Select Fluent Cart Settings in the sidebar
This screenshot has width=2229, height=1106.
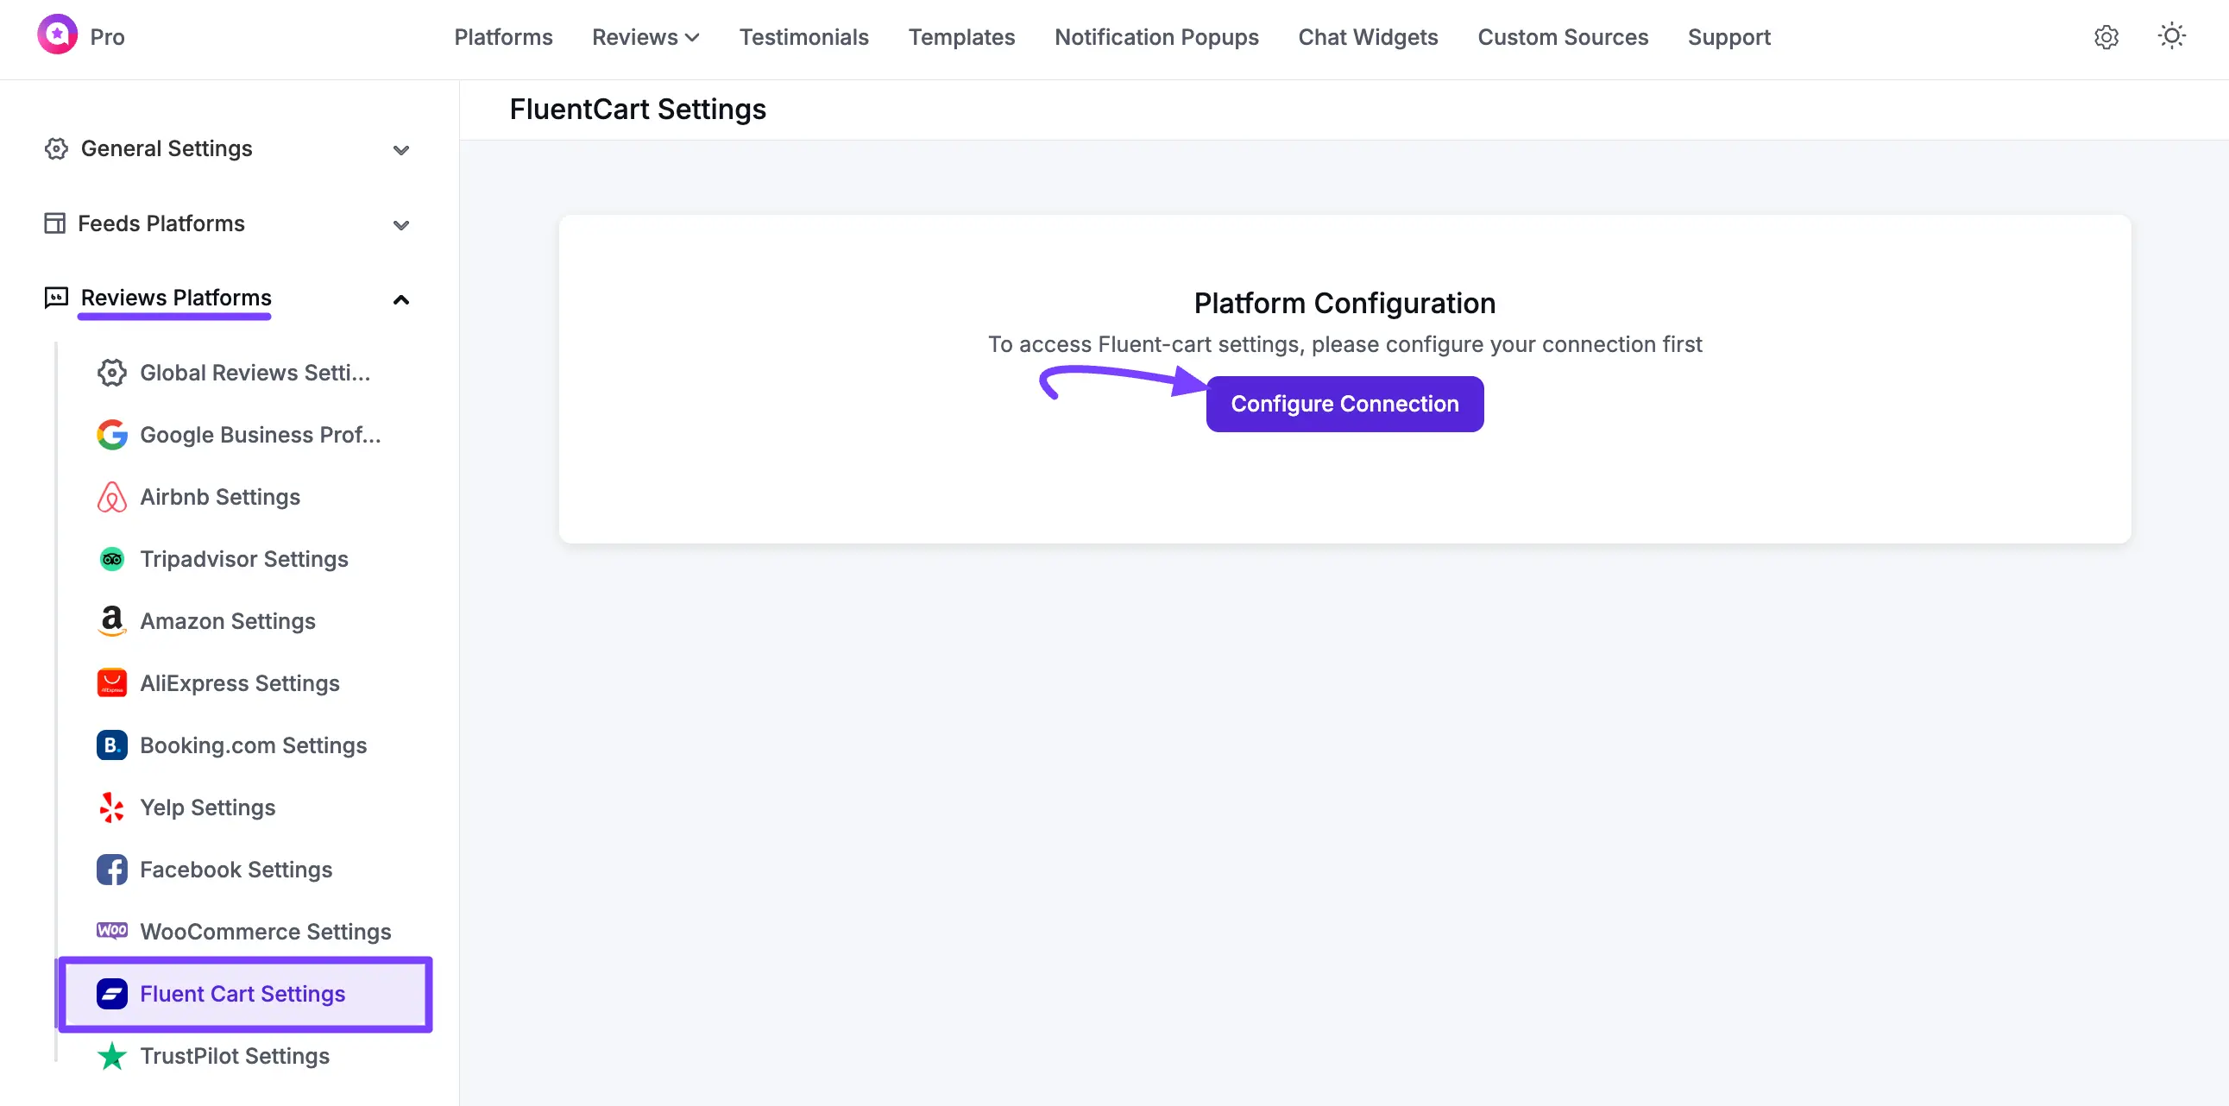click(x=243, y=994)
